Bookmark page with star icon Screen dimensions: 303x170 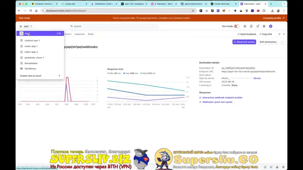coord(193,11)
